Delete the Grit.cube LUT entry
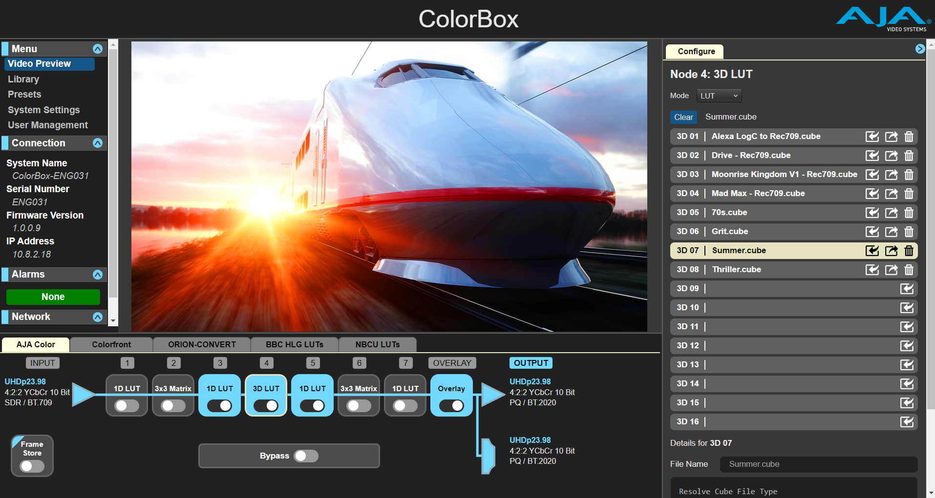 point(909,232)
